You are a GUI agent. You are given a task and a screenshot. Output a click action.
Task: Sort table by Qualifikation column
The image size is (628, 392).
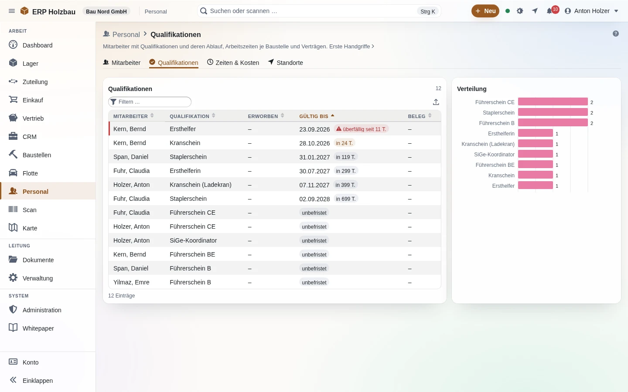click(192, 116)
